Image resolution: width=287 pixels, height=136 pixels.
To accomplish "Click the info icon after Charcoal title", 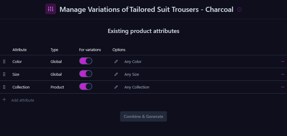I will [239, 10].
